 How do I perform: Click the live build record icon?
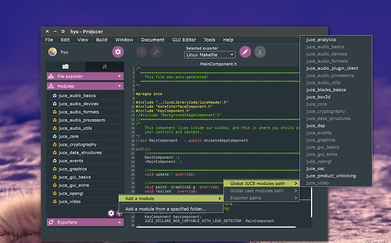pyautogui.click(x=142, y=52)
